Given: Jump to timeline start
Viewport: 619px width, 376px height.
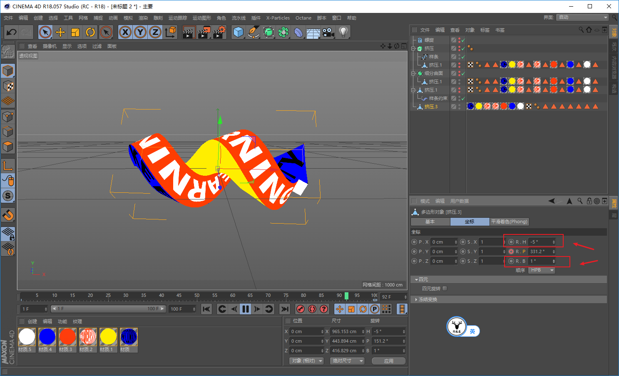Looking at the screenshot, I should click(x=206, y=309).
